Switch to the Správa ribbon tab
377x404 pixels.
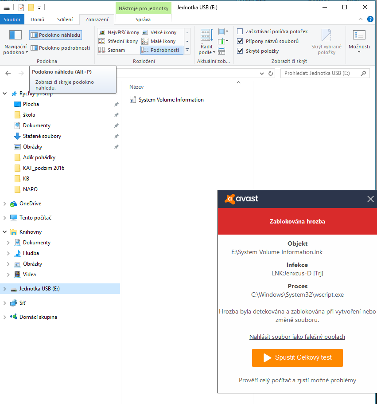pos(143,20)
